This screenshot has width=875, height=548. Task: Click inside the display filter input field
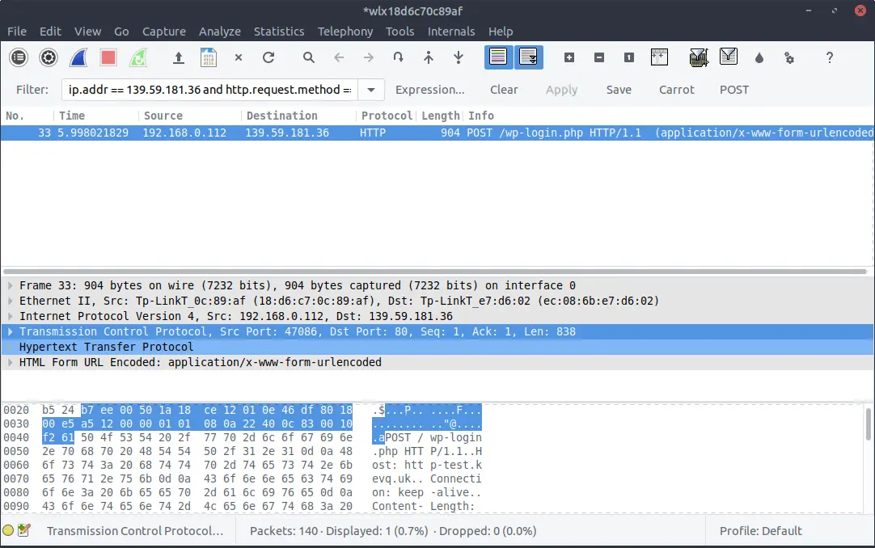tap(208, 90)
